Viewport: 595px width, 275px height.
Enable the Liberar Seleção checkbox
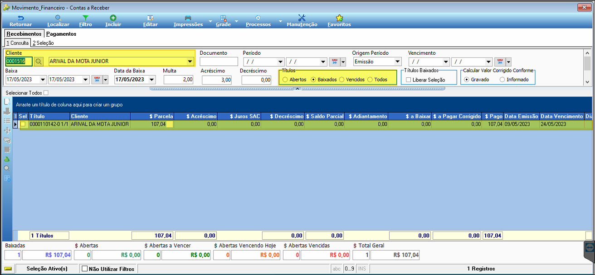409,80
